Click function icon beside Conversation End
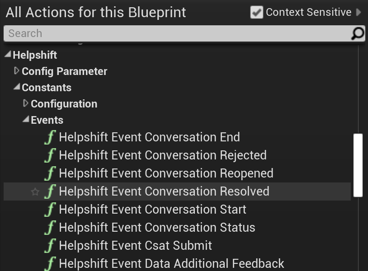 coord(50,137)
